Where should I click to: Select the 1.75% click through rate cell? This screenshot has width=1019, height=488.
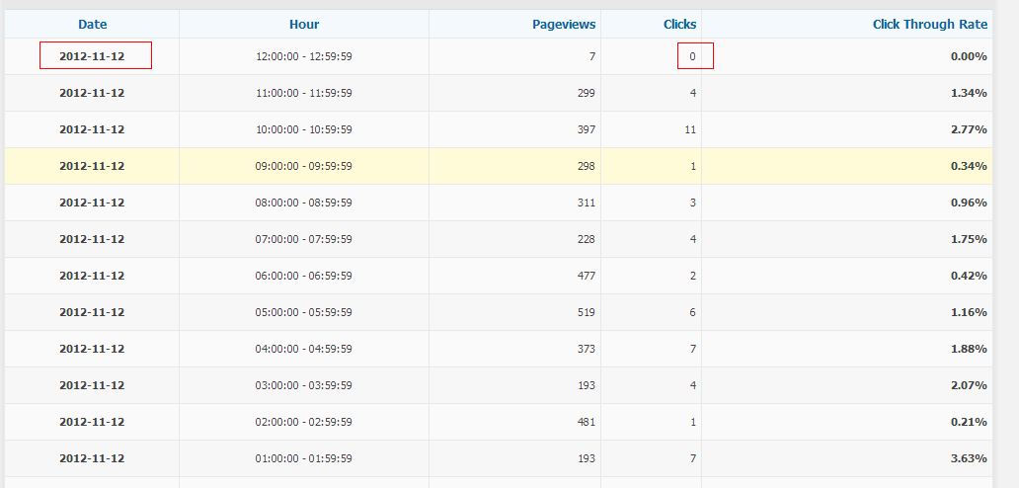point(969,239)
